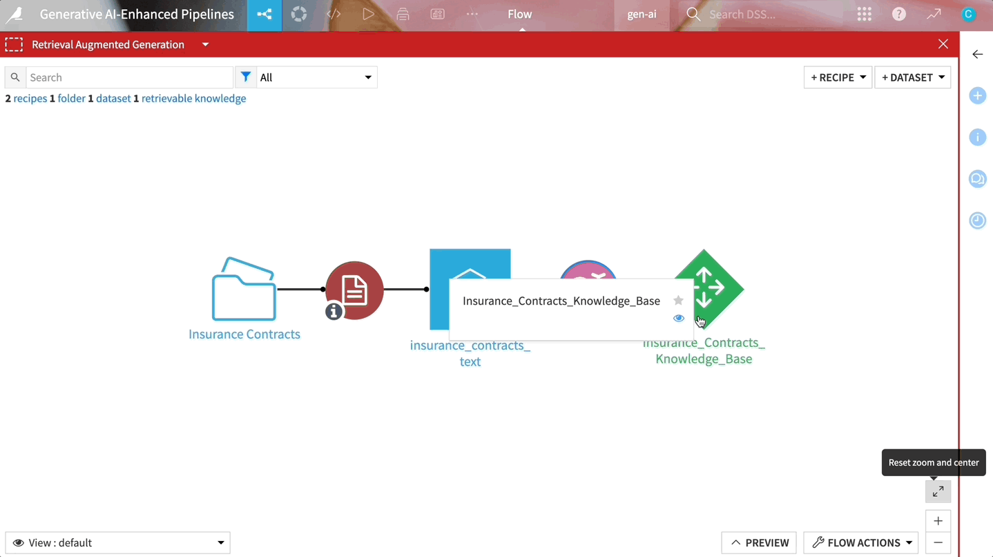Image resolution: width=993 pixels, height=557 pixels.
Task: Click the retrievable knowledge link
Action: click(x=193, y=98)
